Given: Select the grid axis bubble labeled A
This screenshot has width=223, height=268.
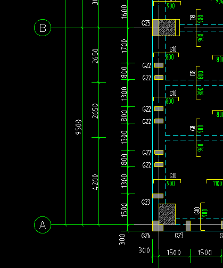Looking at the screenshot, I should tap(43, 225).
